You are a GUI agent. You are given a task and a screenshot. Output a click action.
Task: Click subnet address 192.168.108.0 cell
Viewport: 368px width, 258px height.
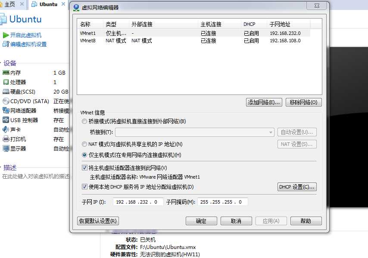(x=285, y=41)
